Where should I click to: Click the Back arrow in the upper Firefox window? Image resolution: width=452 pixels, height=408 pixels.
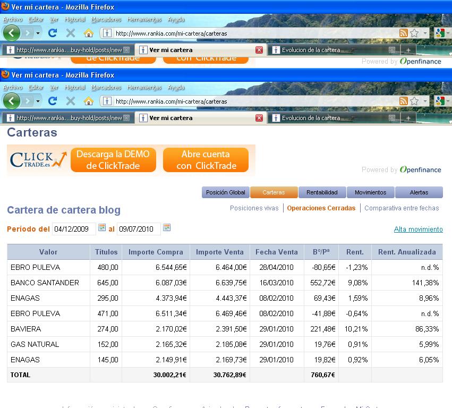point(12,33)
